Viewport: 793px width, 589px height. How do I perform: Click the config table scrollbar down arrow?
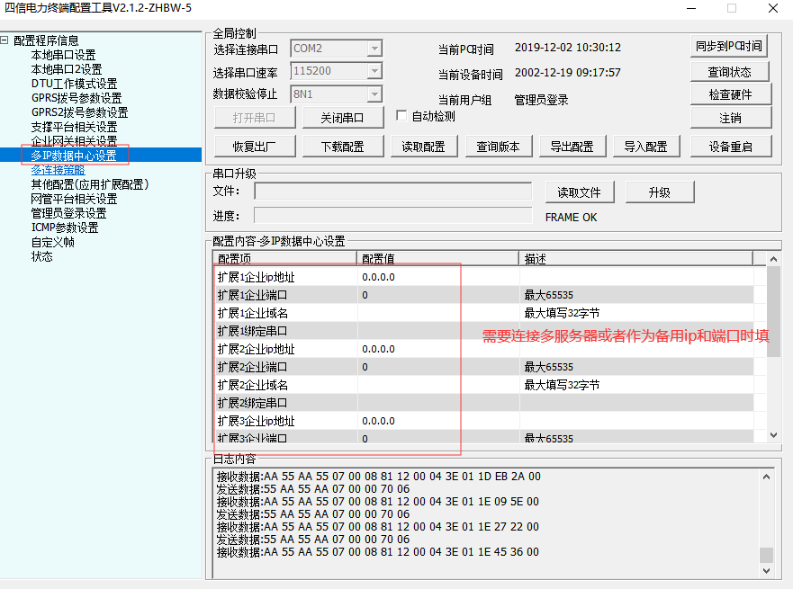point(772,435)
